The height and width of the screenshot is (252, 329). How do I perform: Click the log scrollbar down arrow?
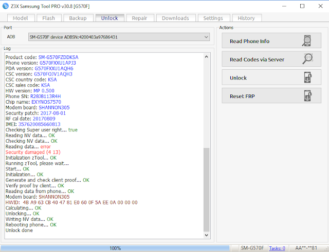tap(207, 235)
